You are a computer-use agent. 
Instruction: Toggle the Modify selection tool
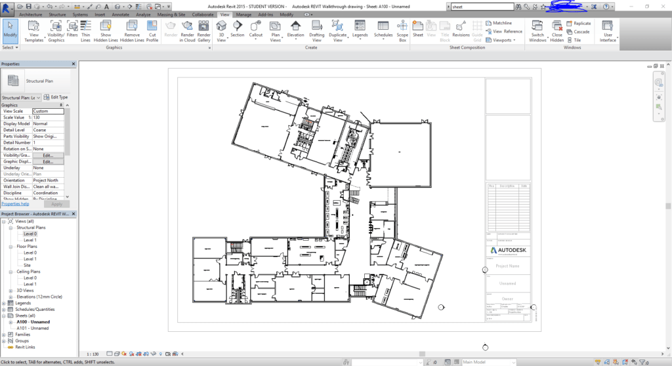(10, 31)
